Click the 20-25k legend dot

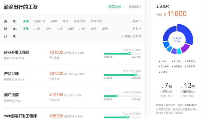pos(186,67)
